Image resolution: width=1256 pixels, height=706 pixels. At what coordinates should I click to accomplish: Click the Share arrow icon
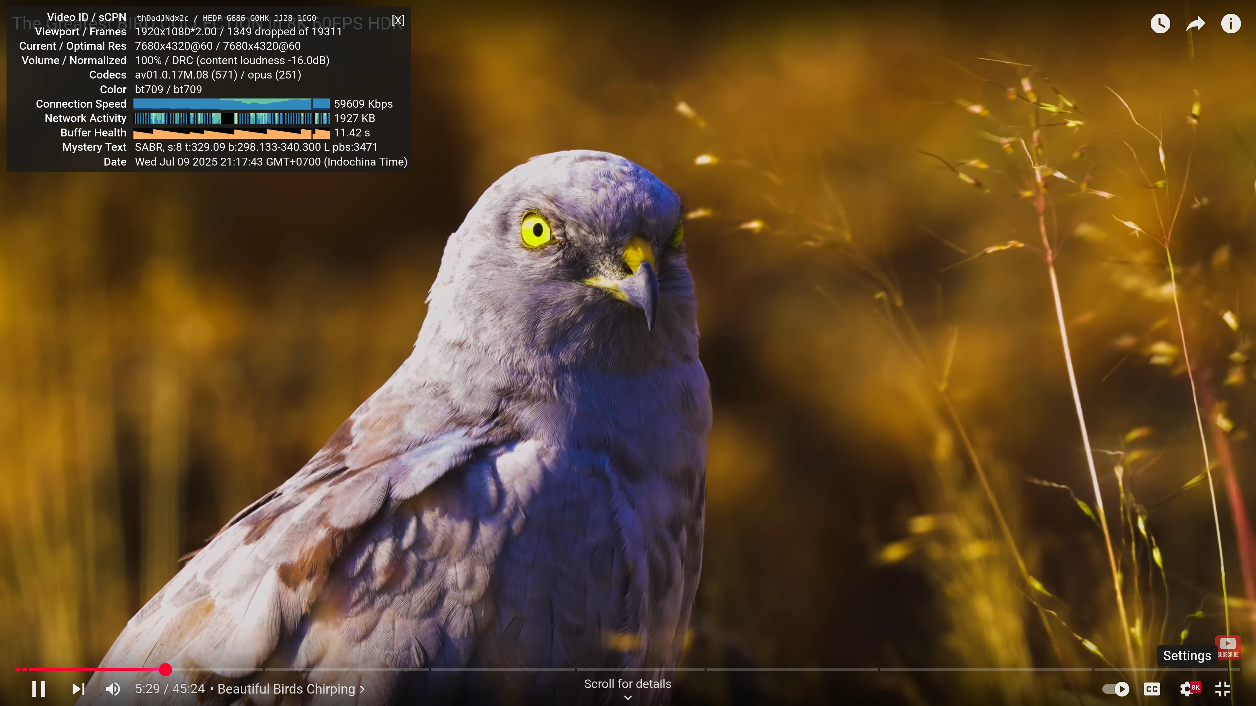(x=1195, y=24)
